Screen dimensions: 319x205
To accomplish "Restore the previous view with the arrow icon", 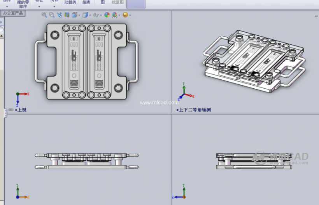I will pos(59,15).
